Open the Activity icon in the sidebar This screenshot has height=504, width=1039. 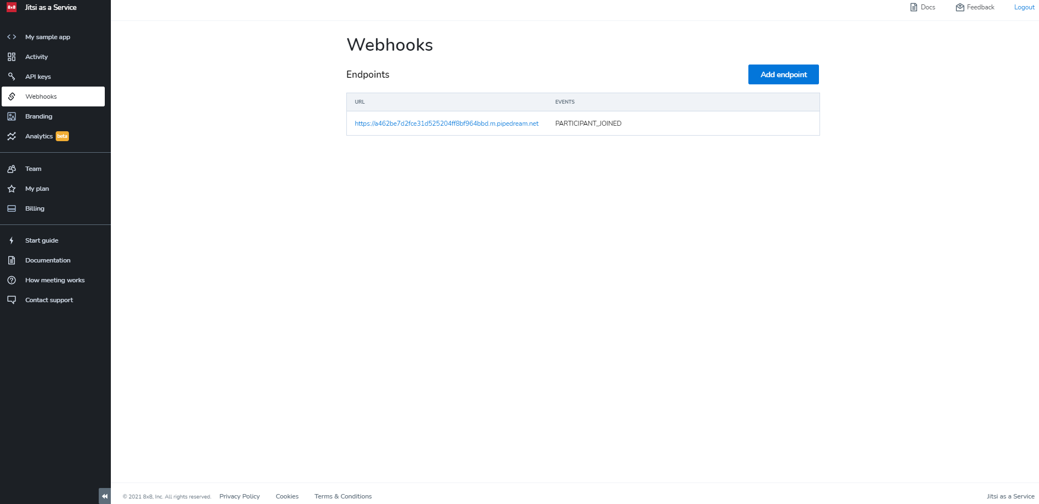(12, 56)
